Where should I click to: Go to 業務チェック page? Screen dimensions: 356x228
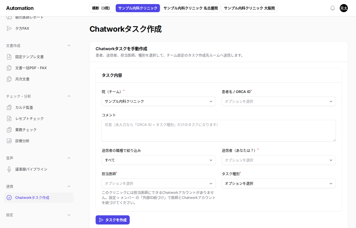pos(39,130)
